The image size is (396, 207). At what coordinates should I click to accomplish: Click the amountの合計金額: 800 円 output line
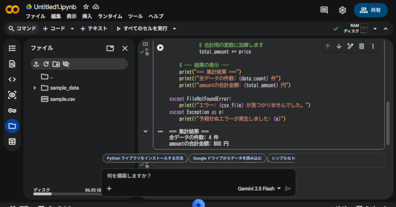(199, 143)
